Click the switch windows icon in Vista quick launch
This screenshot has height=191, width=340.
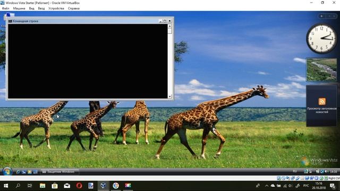click(35, 172)
